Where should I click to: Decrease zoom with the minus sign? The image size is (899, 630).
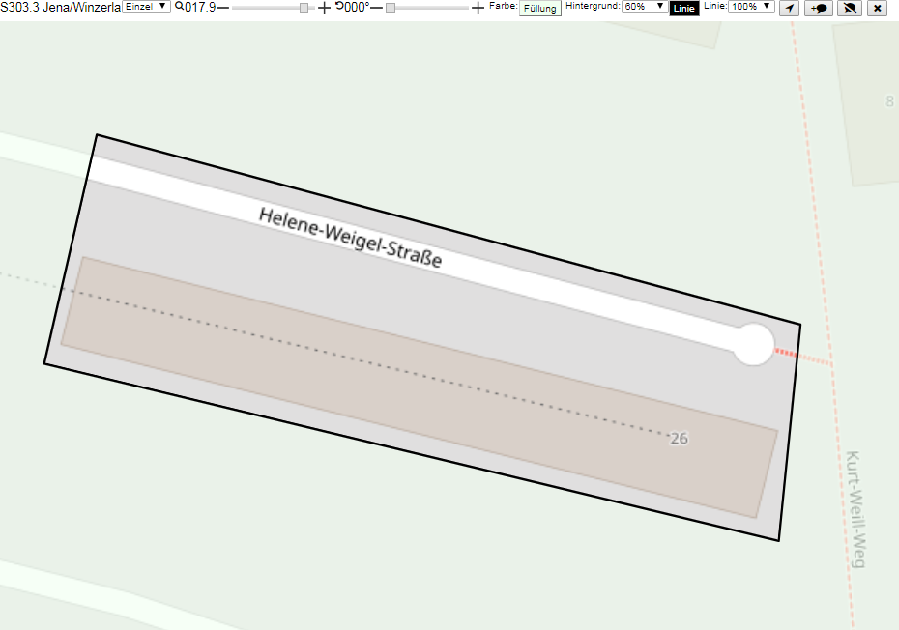pyautogui.click(x=222, y=8)
